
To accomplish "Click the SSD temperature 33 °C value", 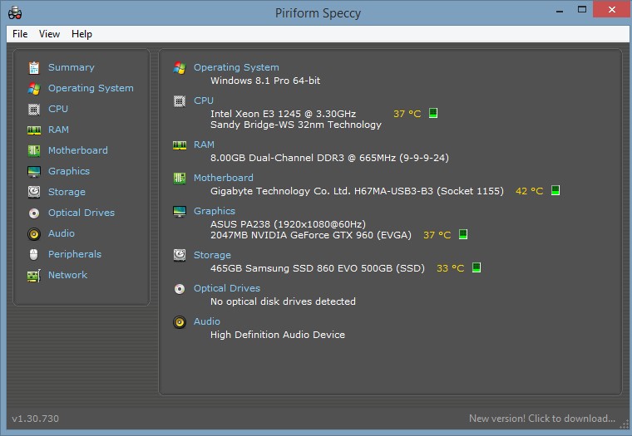I will [x=450, y=268].
